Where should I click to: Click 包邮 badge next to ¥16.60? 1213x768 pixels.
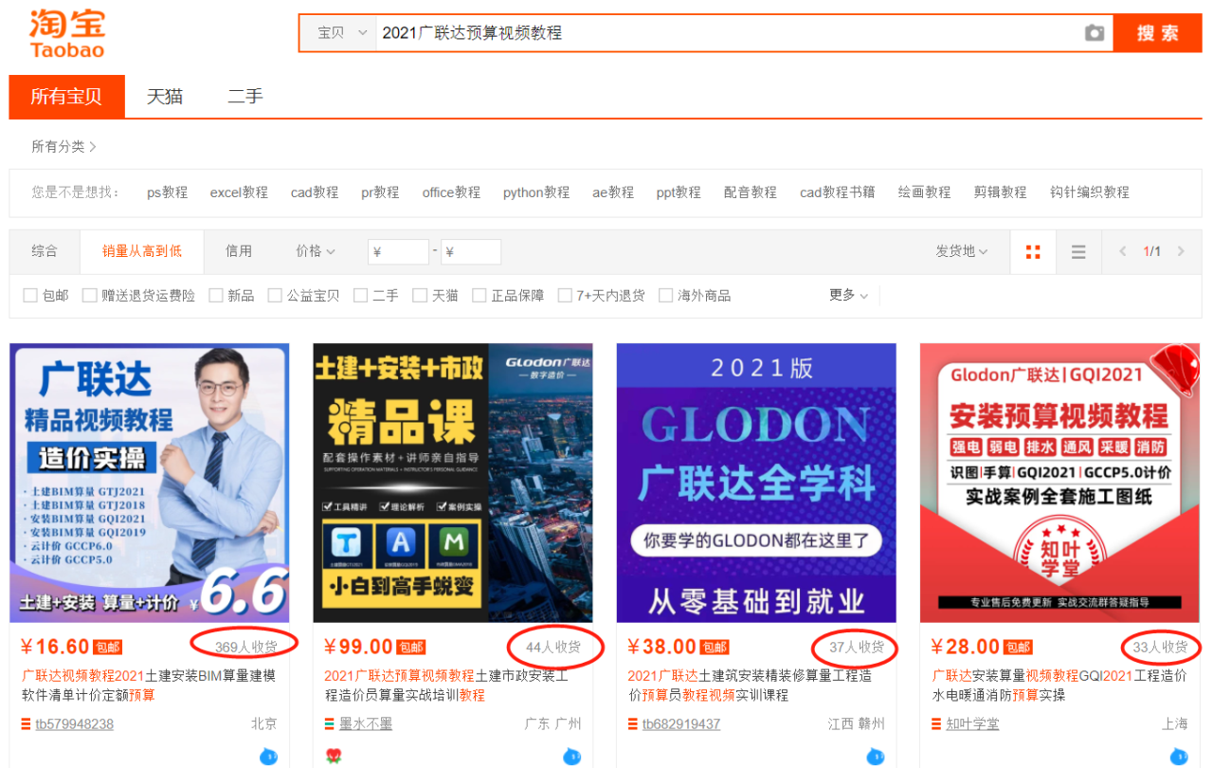tap(107, 648)
